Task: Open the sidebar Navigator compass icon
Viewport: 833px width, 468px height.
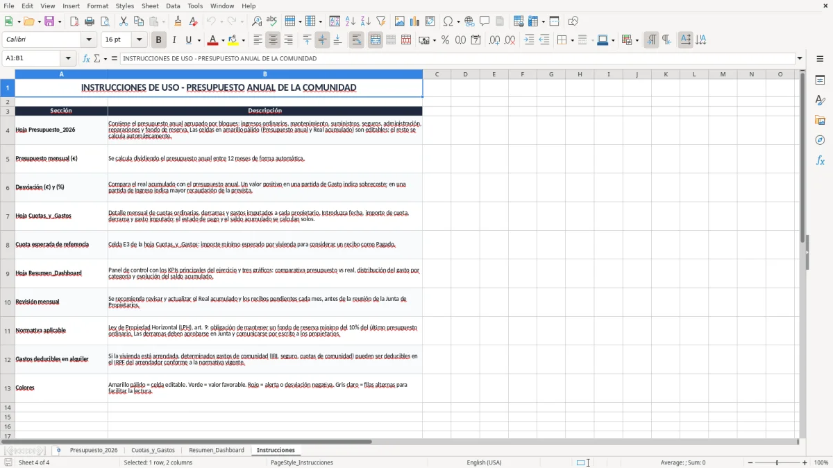Action: click(x=820, y=140)
